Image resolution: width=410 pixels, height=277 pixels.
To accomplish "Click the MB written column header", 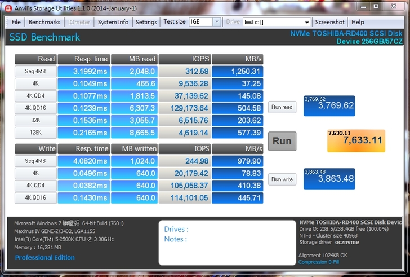I will point(134,149).
